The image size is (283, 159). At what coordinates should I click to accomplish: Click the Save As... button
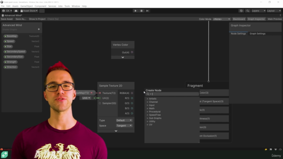21,19
